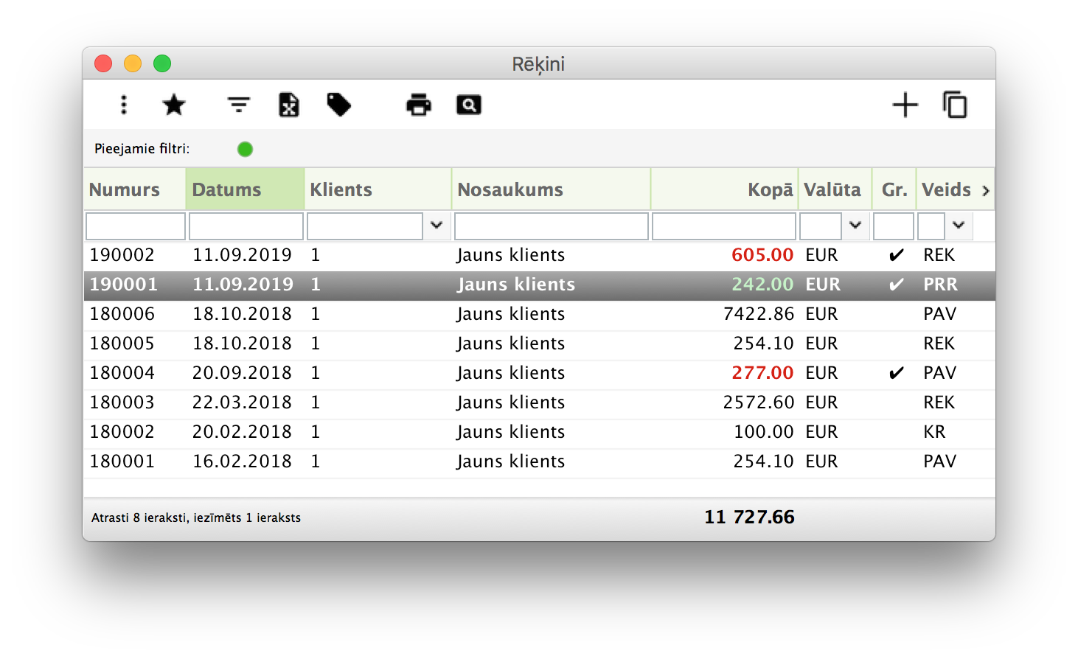The image size is (1078, 659).
Task: Expand hidden columns with the right chevron
Action: (x=986, y=189)
